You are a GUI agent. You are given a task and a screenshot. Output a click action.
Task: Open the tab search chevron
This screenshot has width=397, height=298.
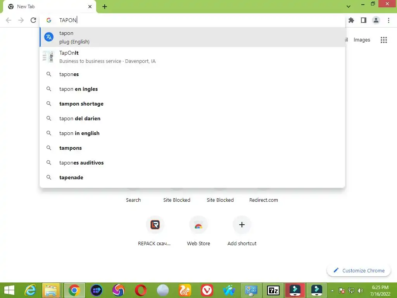point(349,7)
